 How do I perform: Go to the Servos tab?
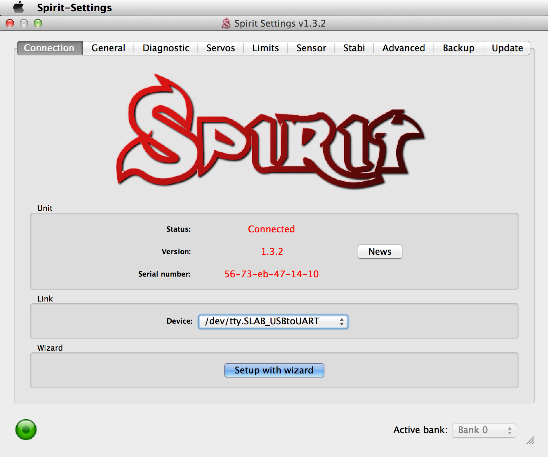click(x=220, y=48)
